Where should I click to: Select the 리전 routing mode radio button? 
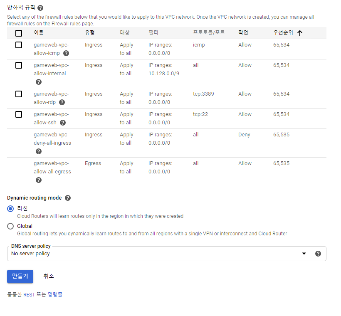tap(10, 208)
